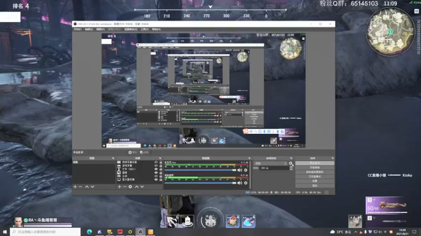Add a new scene with the plus icon
Screen dimensions: 421x236
[x=75, y=187]
